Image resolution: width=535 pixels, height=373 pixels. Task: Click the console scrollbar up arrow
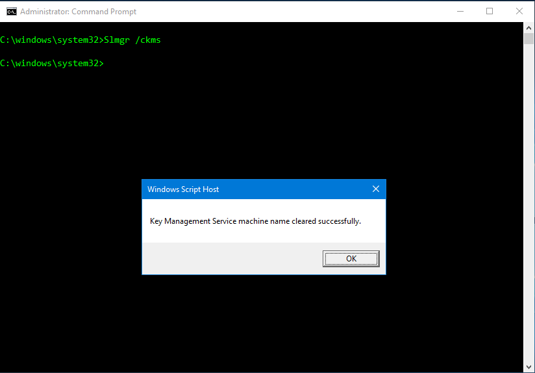coord(529,27)
